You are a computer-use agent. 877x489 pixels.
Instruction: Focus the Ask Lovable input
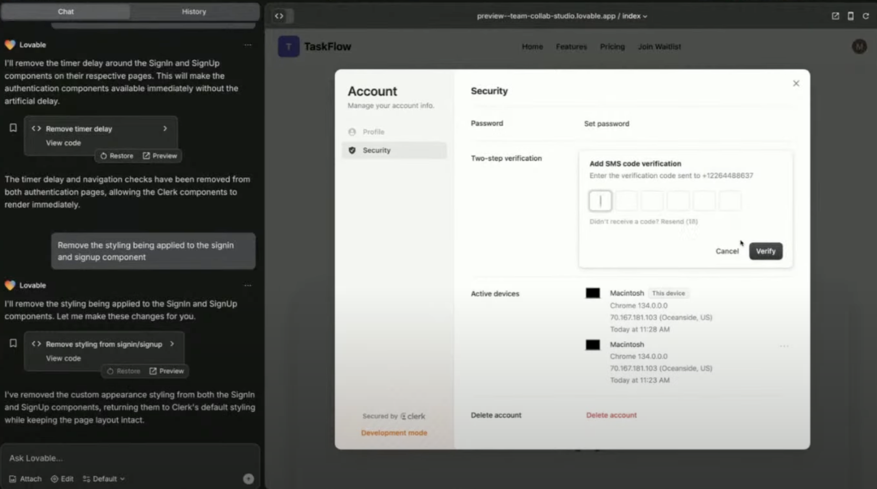click(x=130, y=458)
